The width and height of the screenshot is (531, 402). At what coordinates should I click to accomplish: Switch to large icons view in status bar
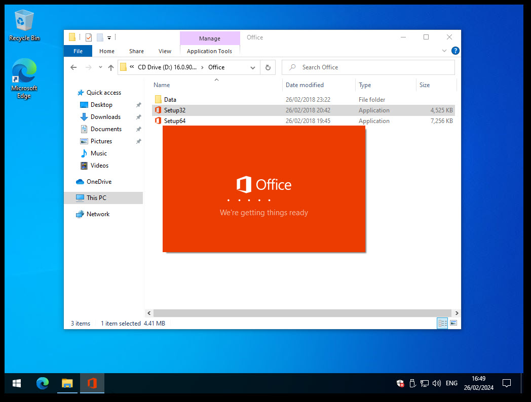click(x=453, y=323)
